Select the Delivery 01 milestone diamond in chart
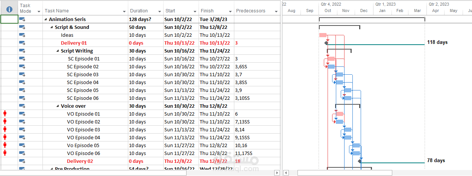This screenshot has width=472, height=176. [326, 43]
